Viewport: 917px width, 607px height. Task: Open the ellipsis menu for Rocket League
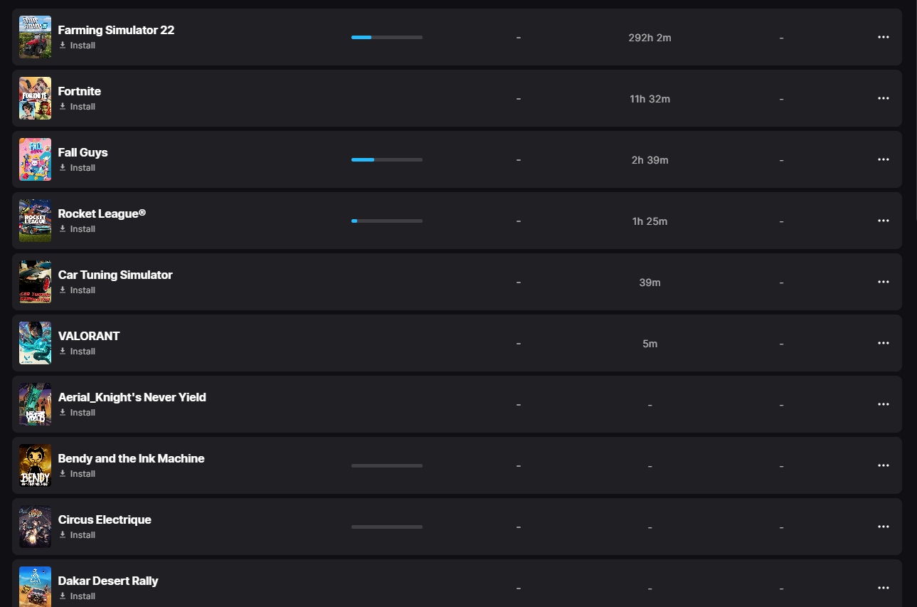point(883,221)
